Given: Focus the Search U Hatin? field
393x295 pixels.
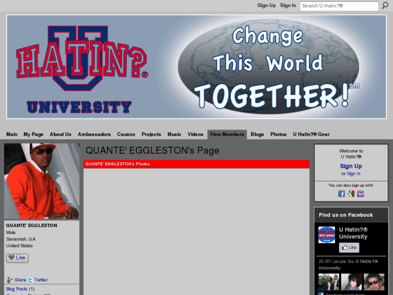Looking at the screenshot, I should [339, 6].
